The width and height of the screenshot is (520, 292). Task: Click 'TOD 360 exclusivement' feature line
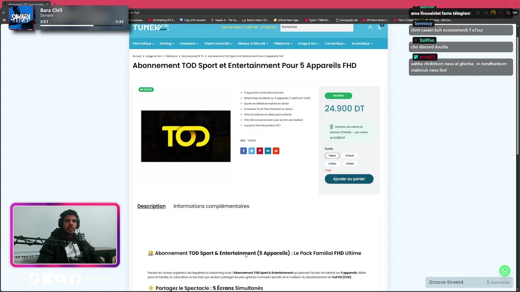pyautogui.click(x=273, y=120)
